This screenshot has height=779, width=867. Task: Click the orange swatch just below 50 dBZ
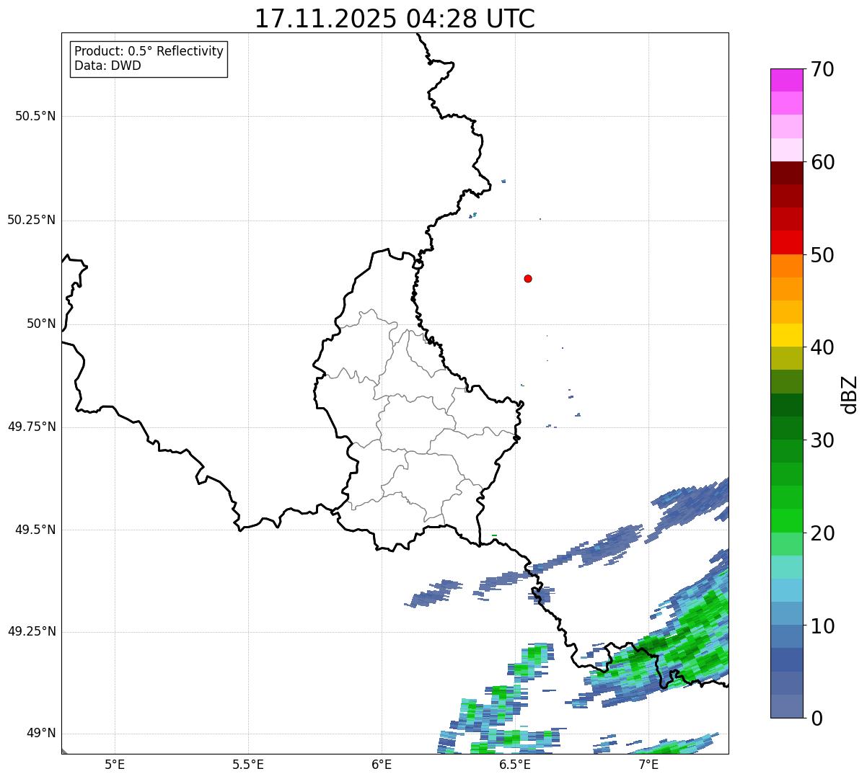pyautogui.click(x=786, y=266)
